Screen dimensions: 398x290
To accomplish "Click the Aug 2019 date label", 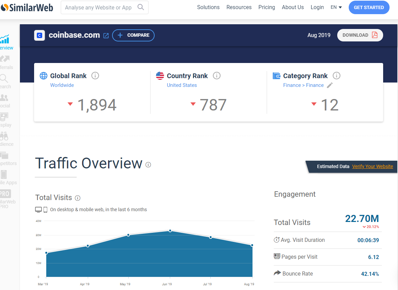I will pos(319,35).
